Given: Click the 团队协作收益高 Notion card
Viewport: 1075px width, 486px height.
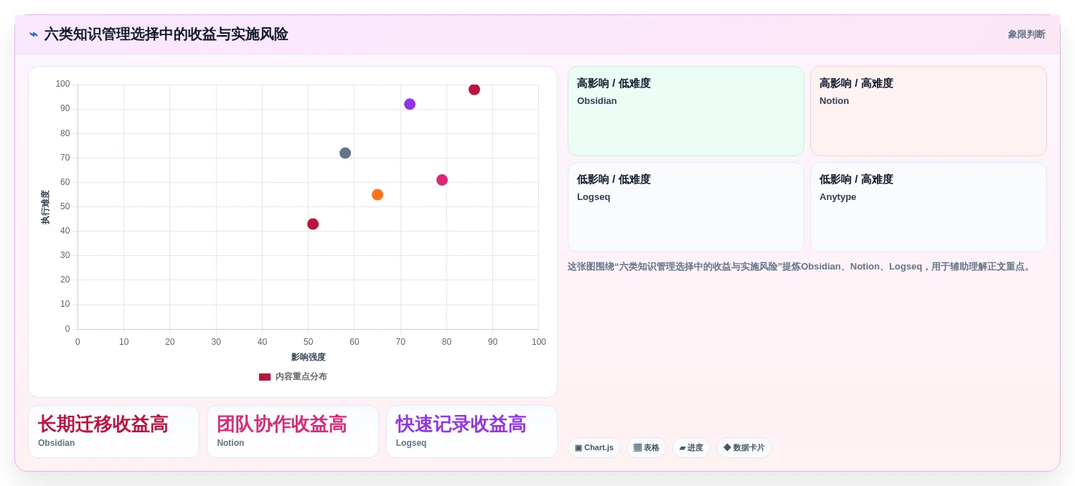Looking at the screenshot, I should [x=293, y=432].
